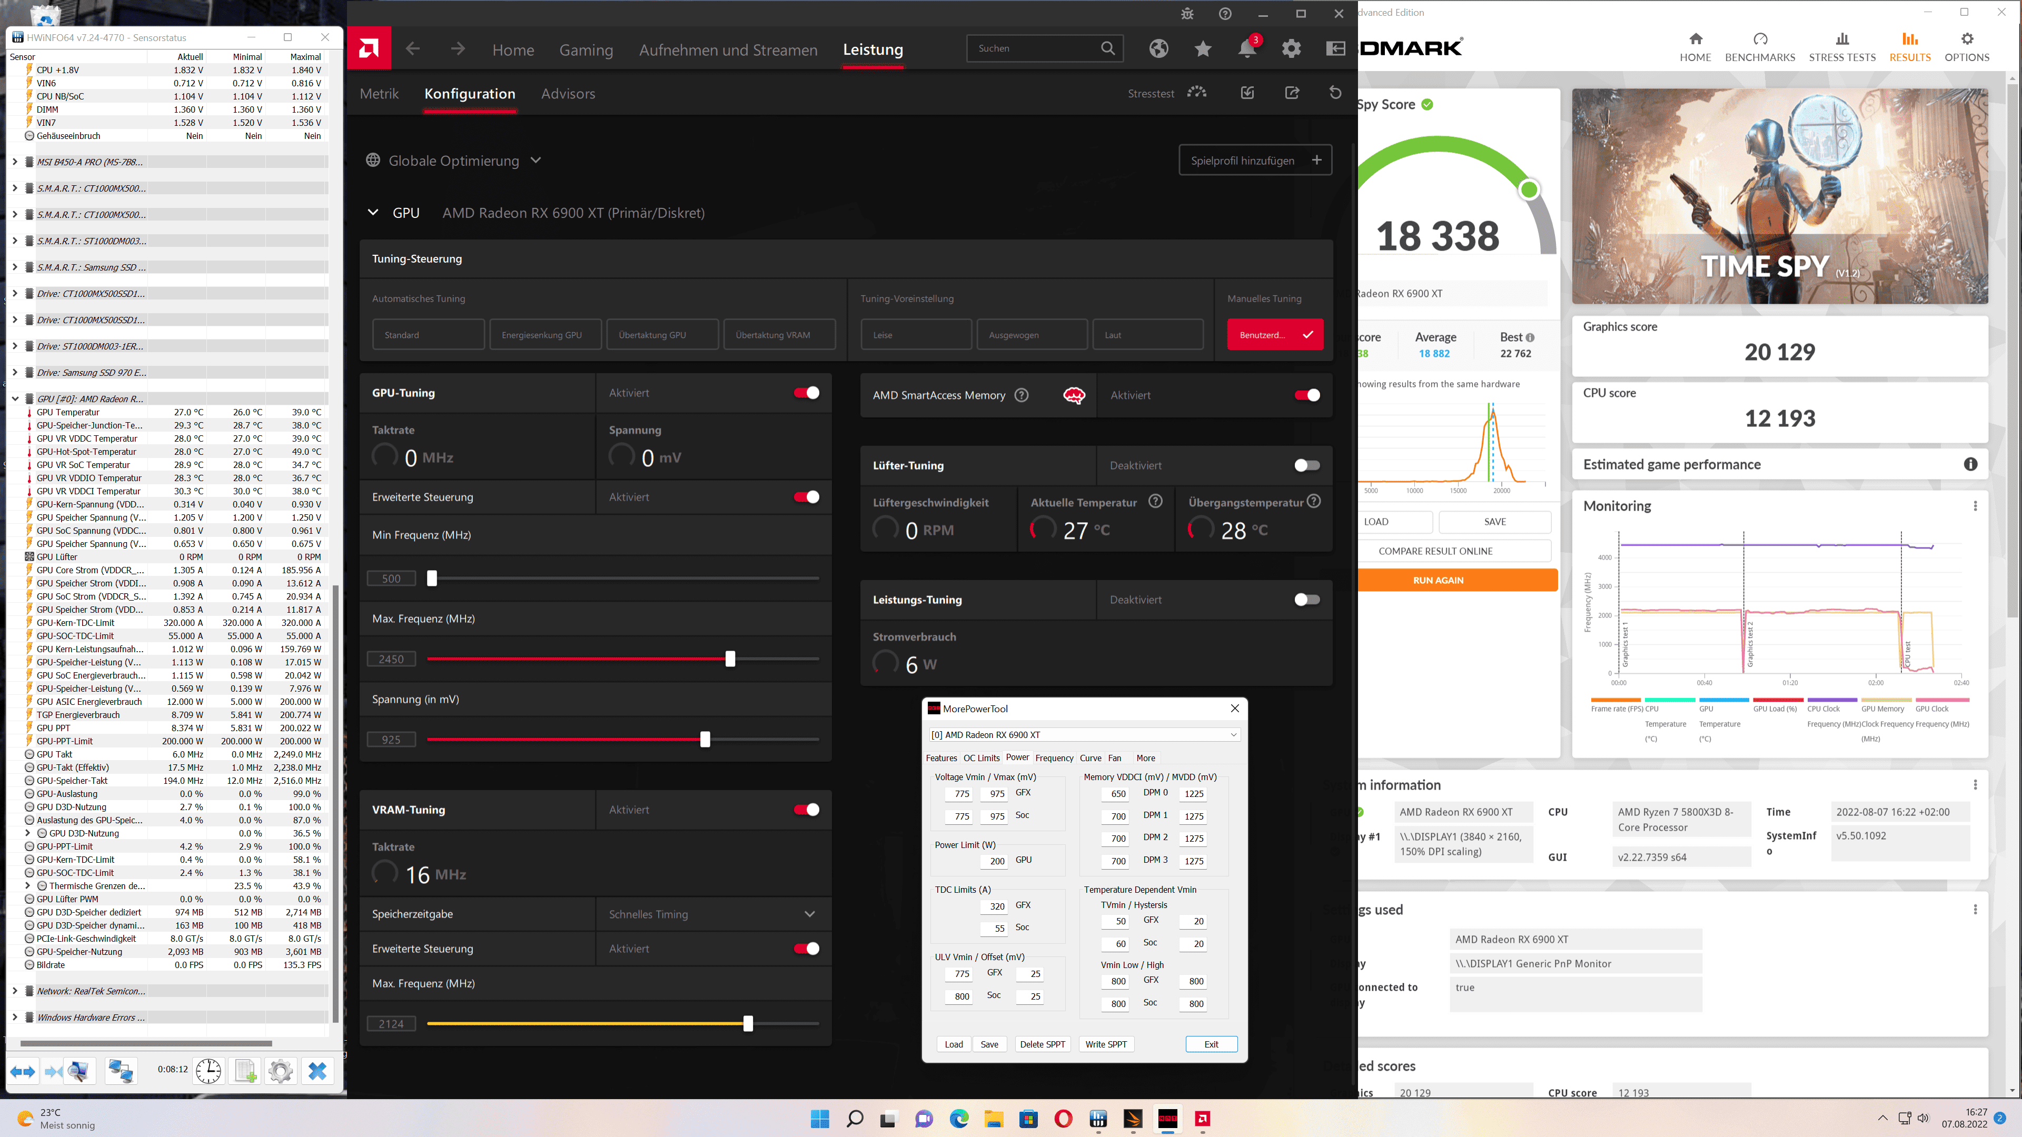Open the AMD settings gear icon
Image resolution: width=2022 pixels, height=1137 pixels.
tap(1291, 48)
